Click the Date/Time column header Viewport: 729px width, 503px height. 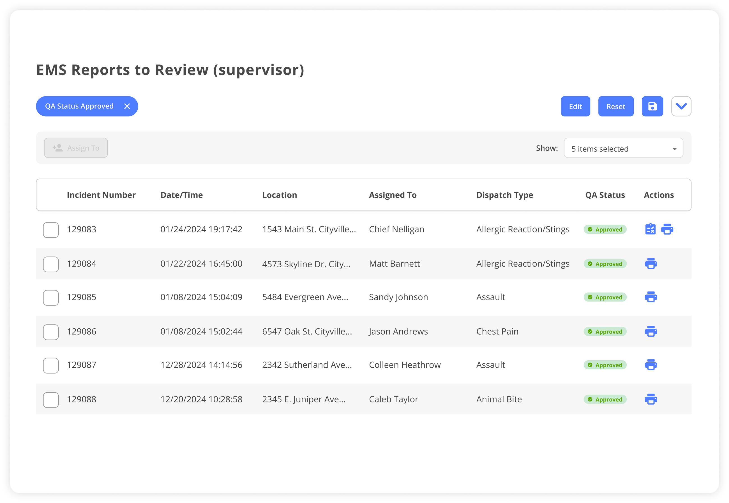pos(181,195)
